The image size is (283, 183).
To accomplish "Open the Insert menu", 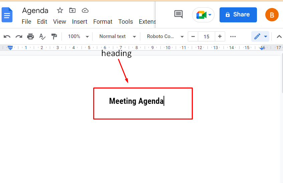I will pos(80,22).
